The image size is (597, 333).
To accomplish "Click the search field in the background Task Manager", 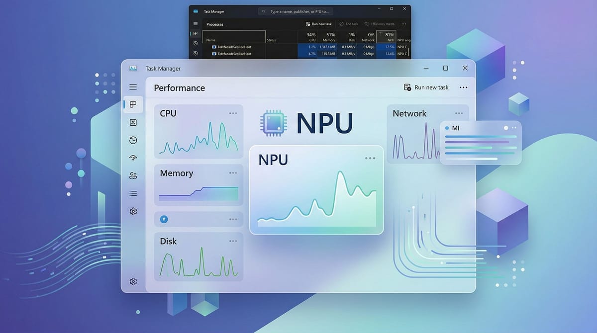I will [x=296, y=11].
